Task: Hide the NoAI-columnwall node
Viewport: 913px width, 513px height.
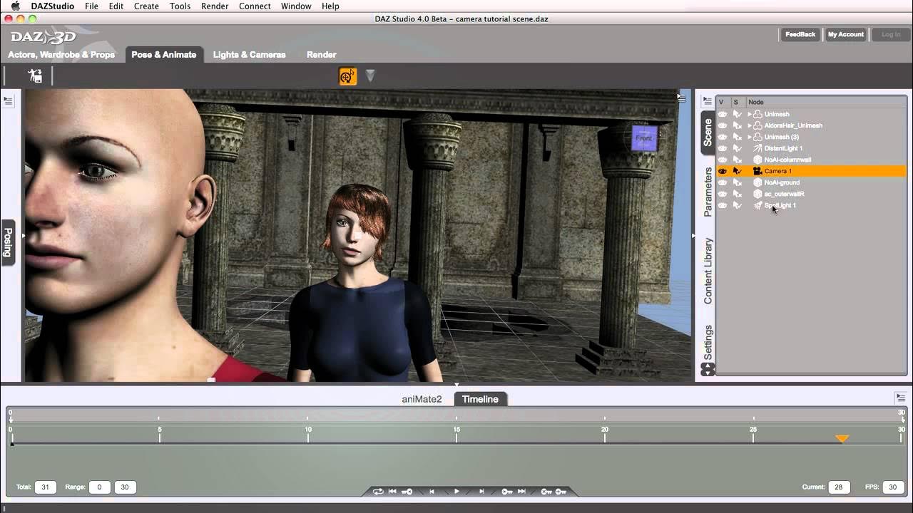Action: tap(723, 160)
